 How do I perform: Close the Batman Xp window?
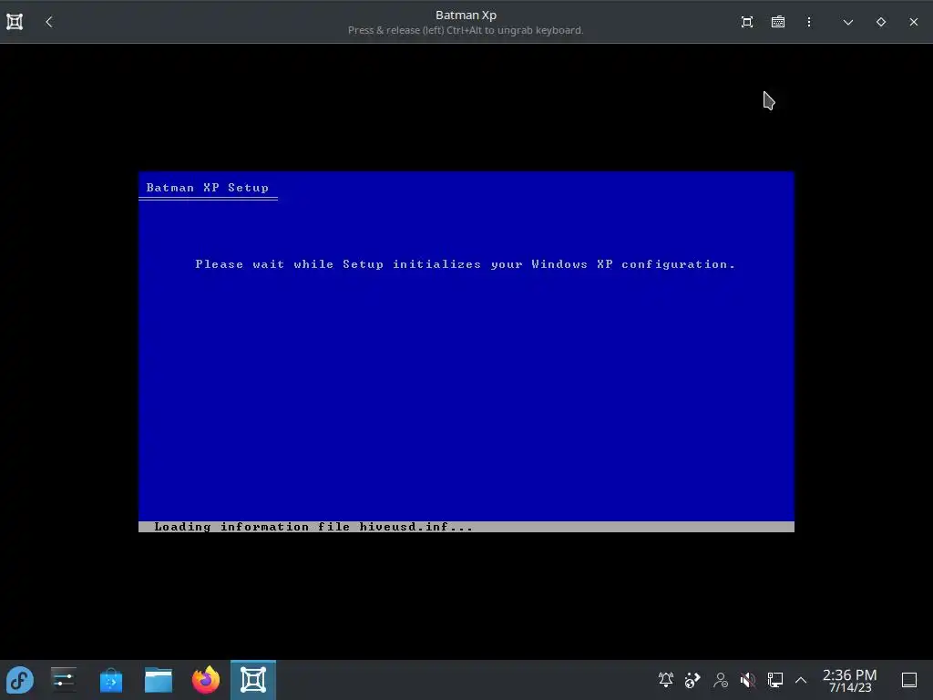[913, 22]
